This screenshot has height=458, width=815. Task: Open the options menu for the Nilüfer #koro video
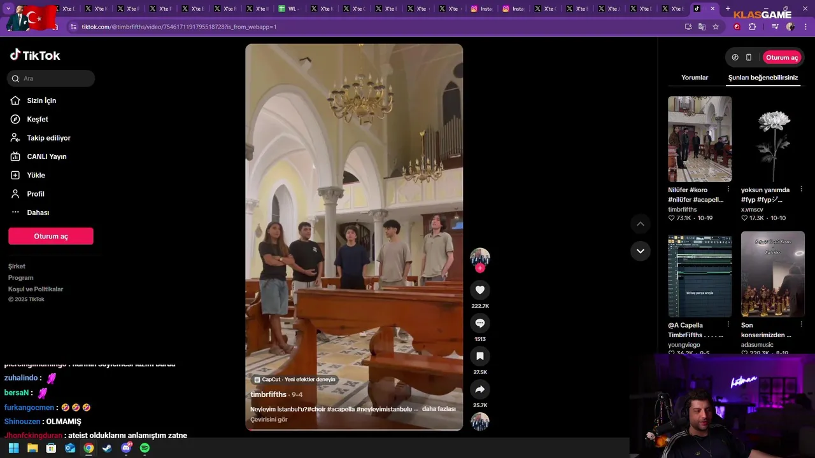(x=728, y=190)
